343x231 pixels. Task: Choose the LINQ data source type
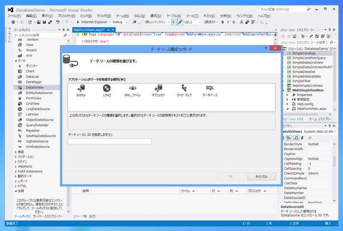[x=107, y=91]
